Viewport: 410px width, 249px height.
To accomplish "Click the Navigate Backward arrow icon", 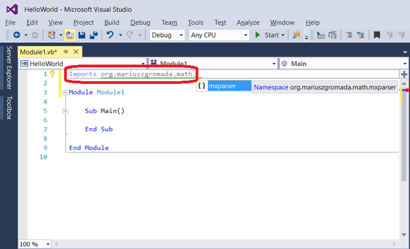I will [x=17, y=35].
